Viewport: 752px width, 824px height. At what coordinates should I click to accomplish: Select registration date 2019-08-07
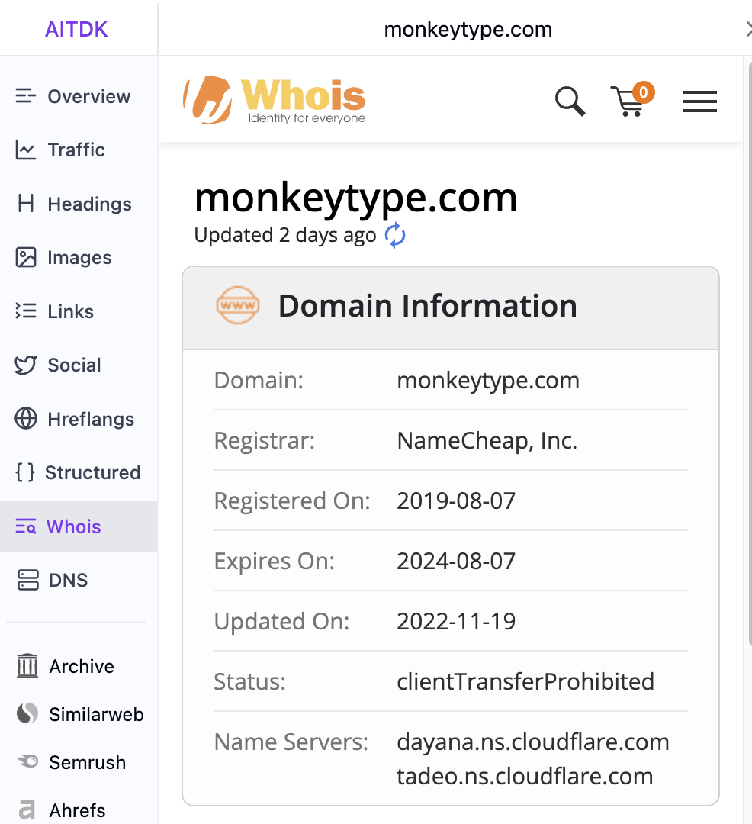pos(456,501)
